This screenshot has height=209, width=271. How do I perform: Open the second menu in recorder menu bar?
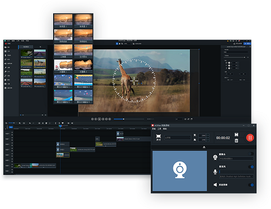pyautogui.click(x=159, y=129)
